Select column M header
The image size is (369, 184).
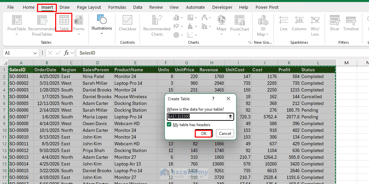coord(346,63)
